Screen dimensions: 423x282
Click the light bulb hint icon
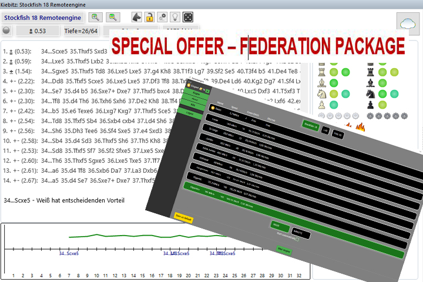point(175,17)
